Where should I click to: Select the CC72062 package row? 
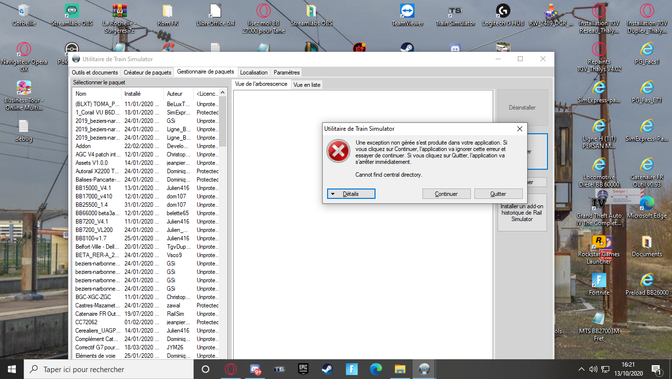pyautogui.click(x=146, y=322)
